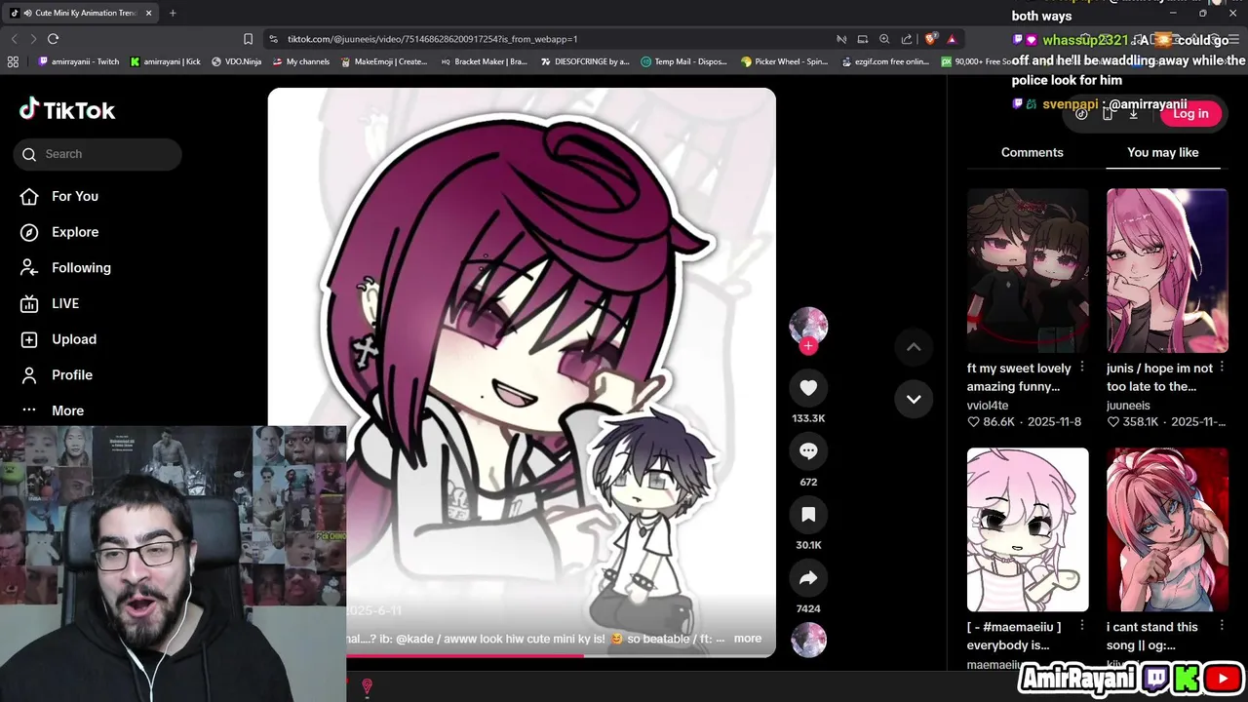Click the share page icon in address bar

pyautogui.click(x=907, y=39)
